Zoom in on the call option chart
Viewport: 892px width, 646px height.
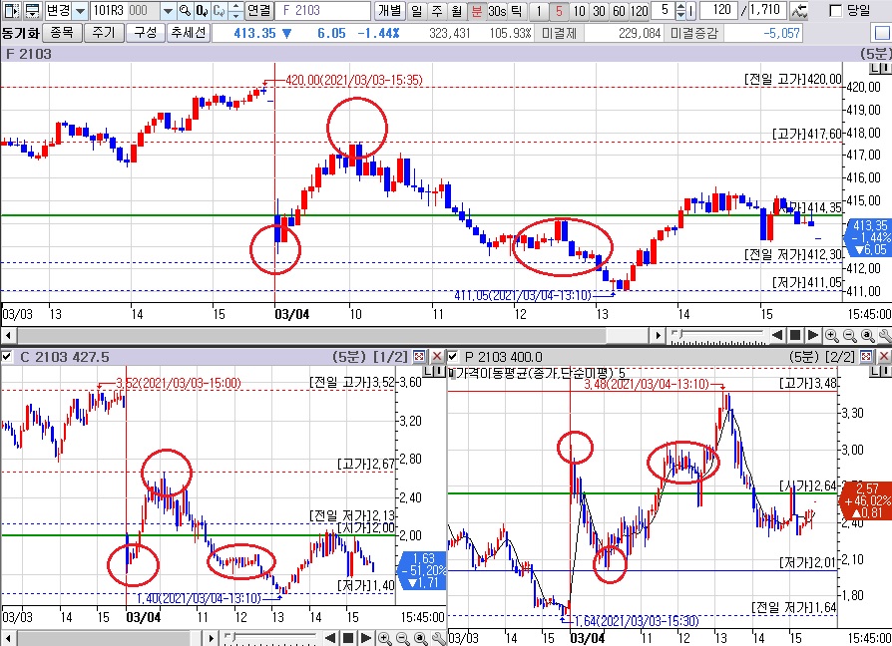click(x=384, y=639)
